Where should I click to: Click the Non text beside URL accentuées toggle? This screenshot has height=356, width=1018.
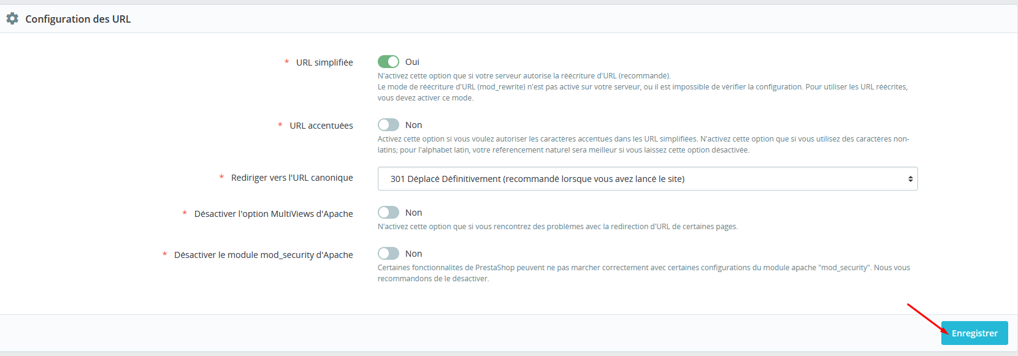tap(413, 125)
